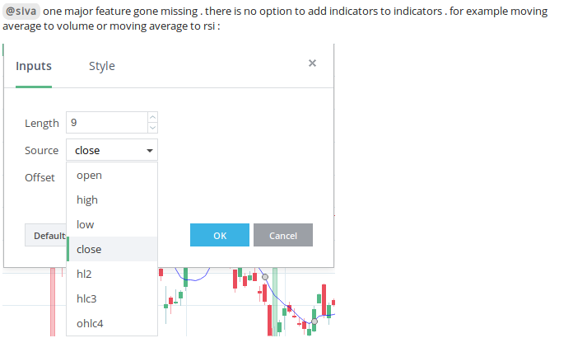This screenshot has width=573, height=352.
Task: Pick low in the Source options
Action: [x=86, y=224]
